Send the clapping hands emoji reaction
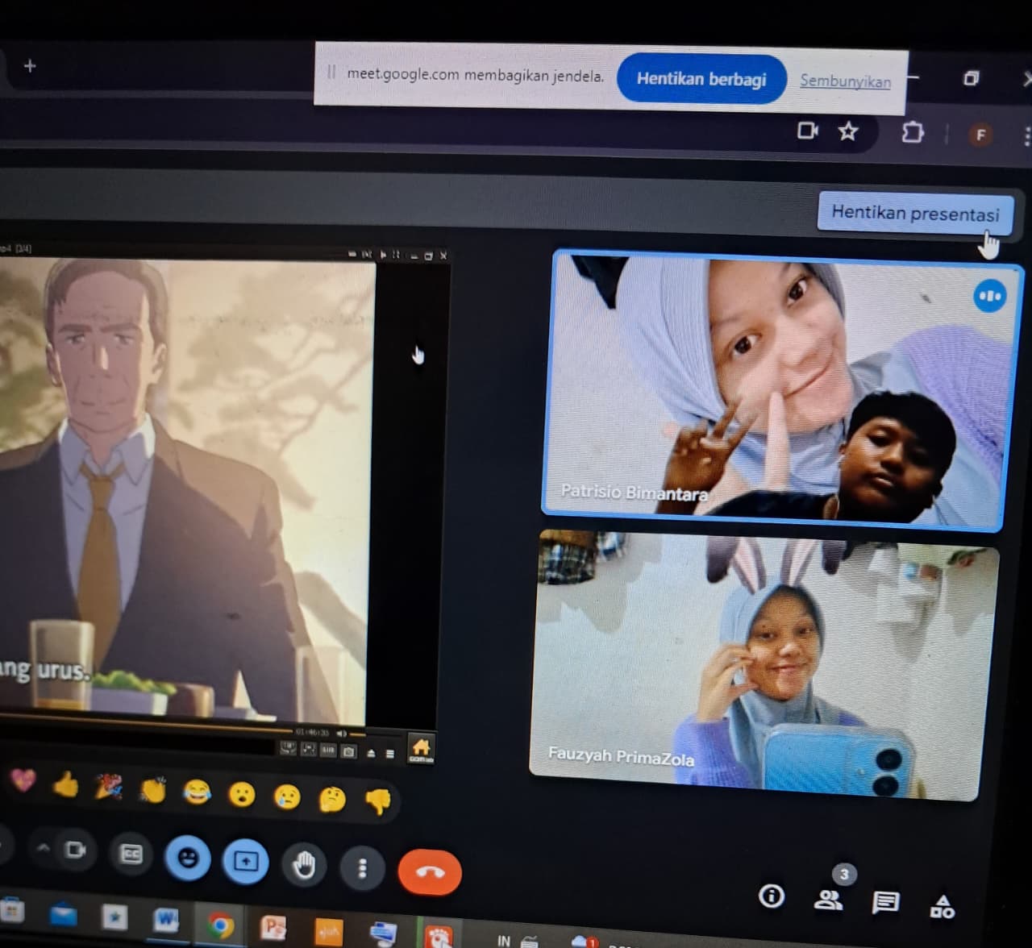Viewport: 1032px width, 948px height. coord(152,790)
